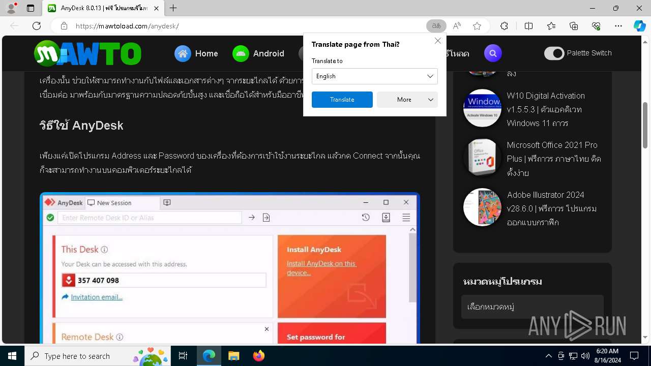The width and height of the screenshot is (651, 366).
Task: Refresh the current page
Action: (37, 26)
